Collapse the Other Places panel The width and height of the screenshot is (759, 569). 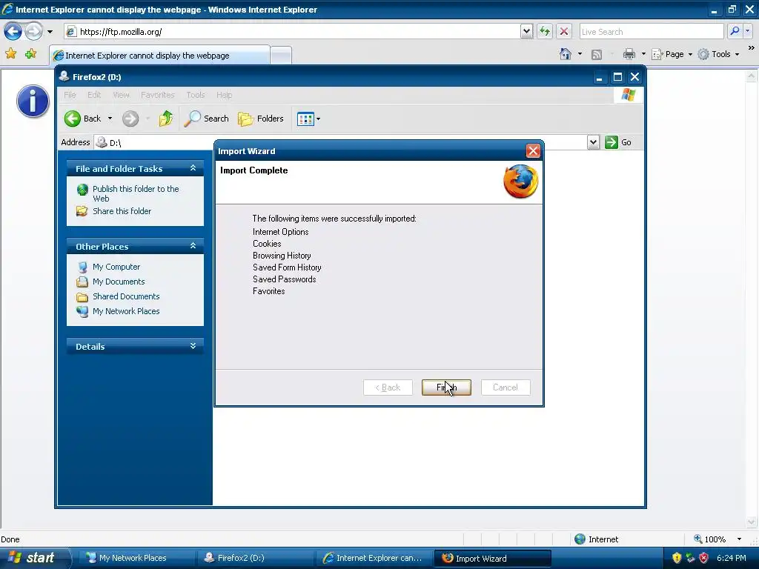coord(193,246)
